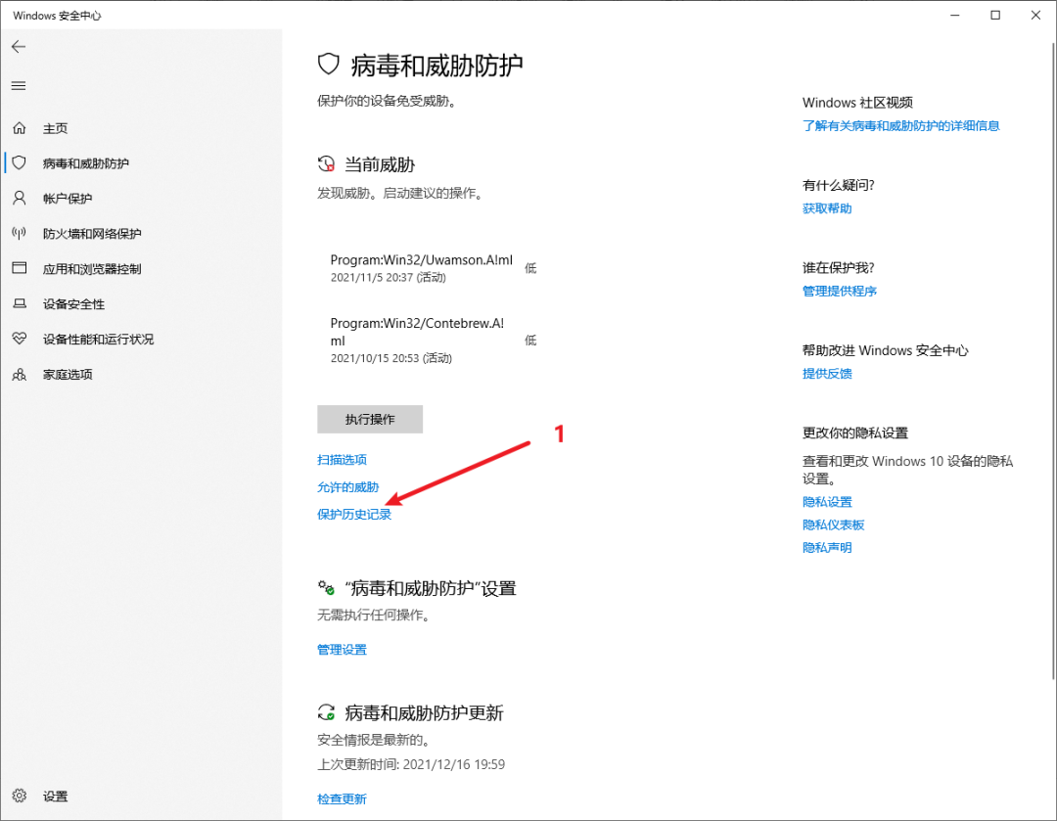Toggle the hamburger navigation pane button
The image size is (1057, 821).
click(x=18, y=85)
